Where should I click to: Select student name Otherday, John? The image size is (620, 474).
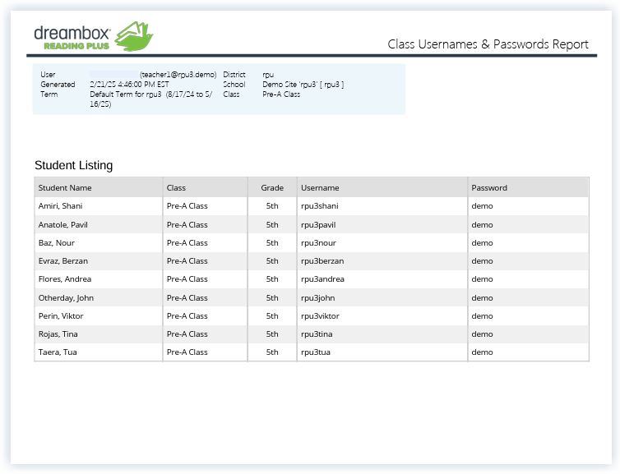(x=66, y=298)
